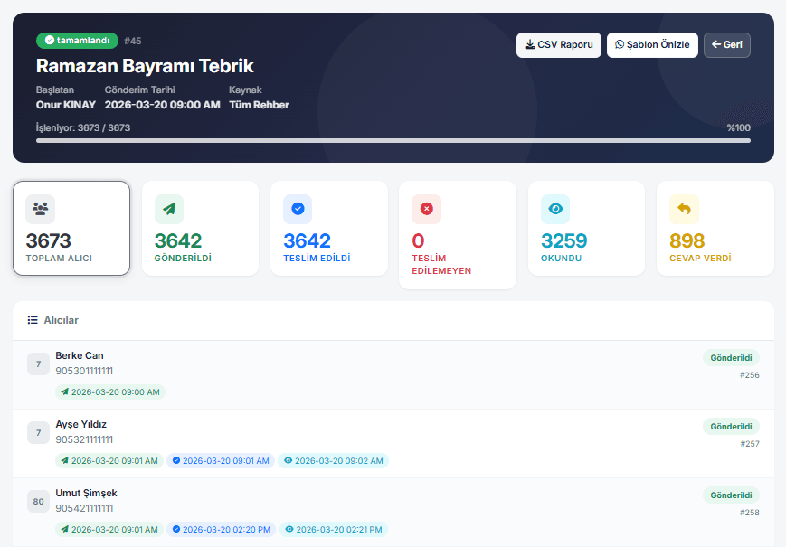The height and width of the screenshot is (547, 786).
Task: Click the avatar badge 80 beside Umut Şimşek
Action: coord(38,502)
